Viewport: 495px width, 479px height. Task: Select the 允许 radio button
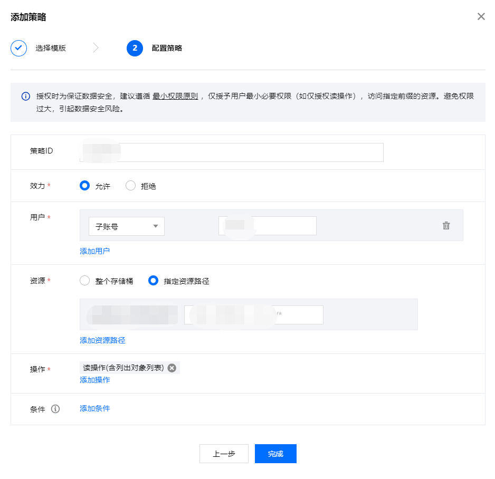coord(84,186)
